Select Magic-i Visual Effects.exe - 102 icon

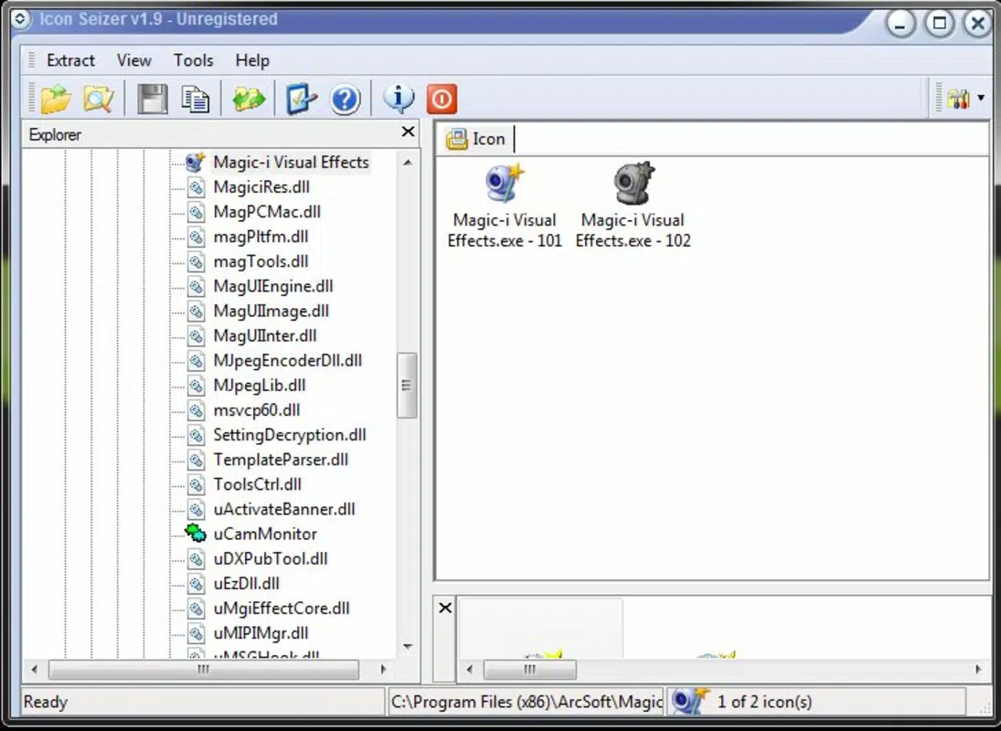point(634,205)
